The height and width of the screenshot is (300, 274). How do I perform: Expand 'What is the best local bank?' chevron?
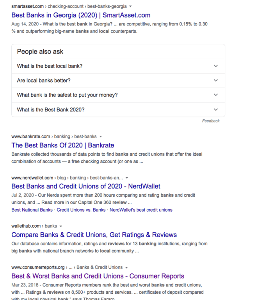coord(216,66)
